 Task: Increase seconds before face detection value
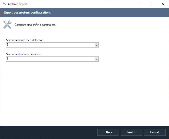tap(97, 44)
